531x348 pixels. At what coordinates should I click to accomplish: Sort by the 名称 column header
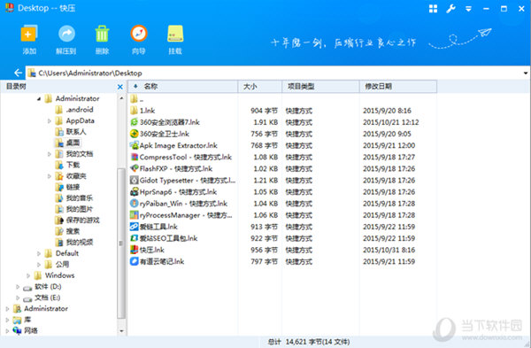coord(183,87)
